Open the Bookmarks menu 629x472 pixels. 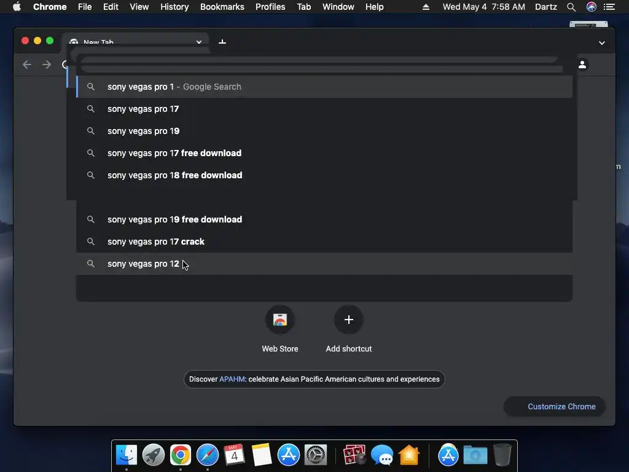(222, 7)
